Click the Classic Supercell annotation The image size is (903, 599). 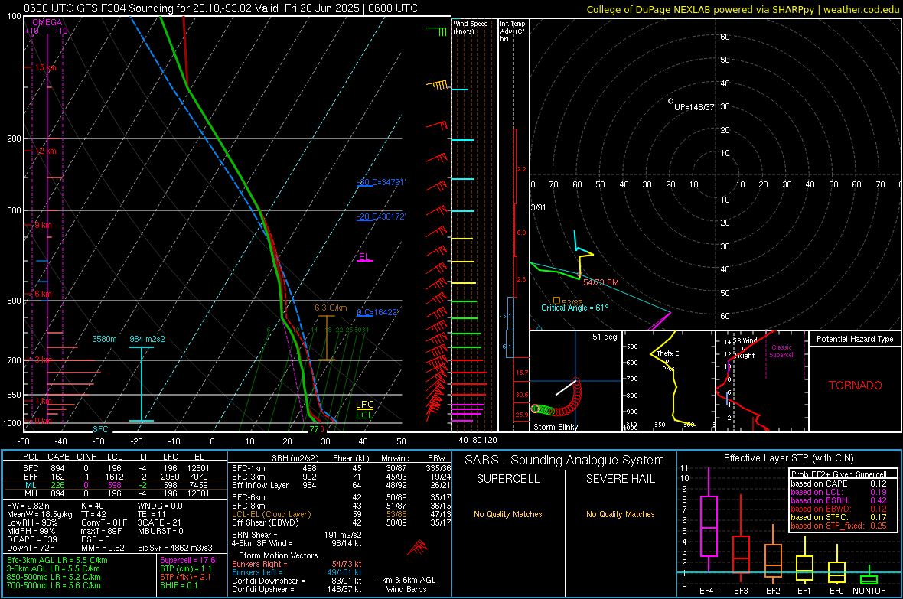781,351
